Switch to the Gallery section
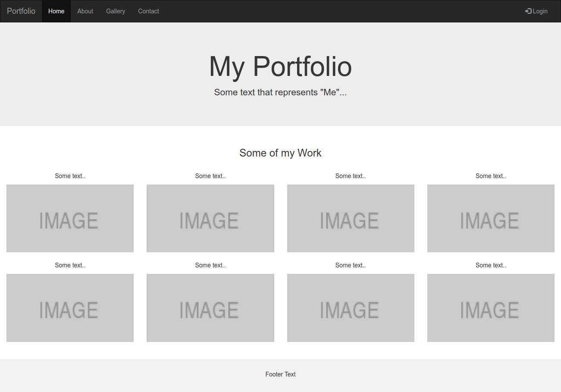This screenshot has width=561, height=392. pyautogui.click(x=115, y=11)
